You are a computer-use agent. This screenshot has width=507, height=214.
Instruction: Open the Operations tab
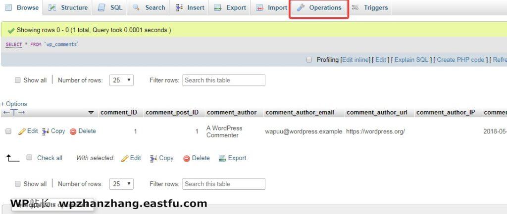pos(319,7)
